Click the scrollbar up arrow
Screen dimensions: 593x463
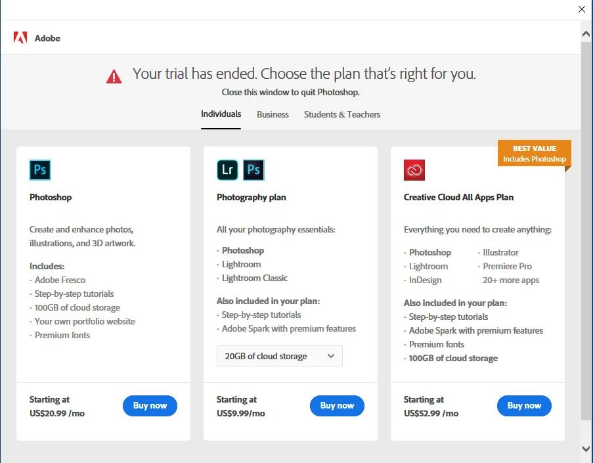586,34
